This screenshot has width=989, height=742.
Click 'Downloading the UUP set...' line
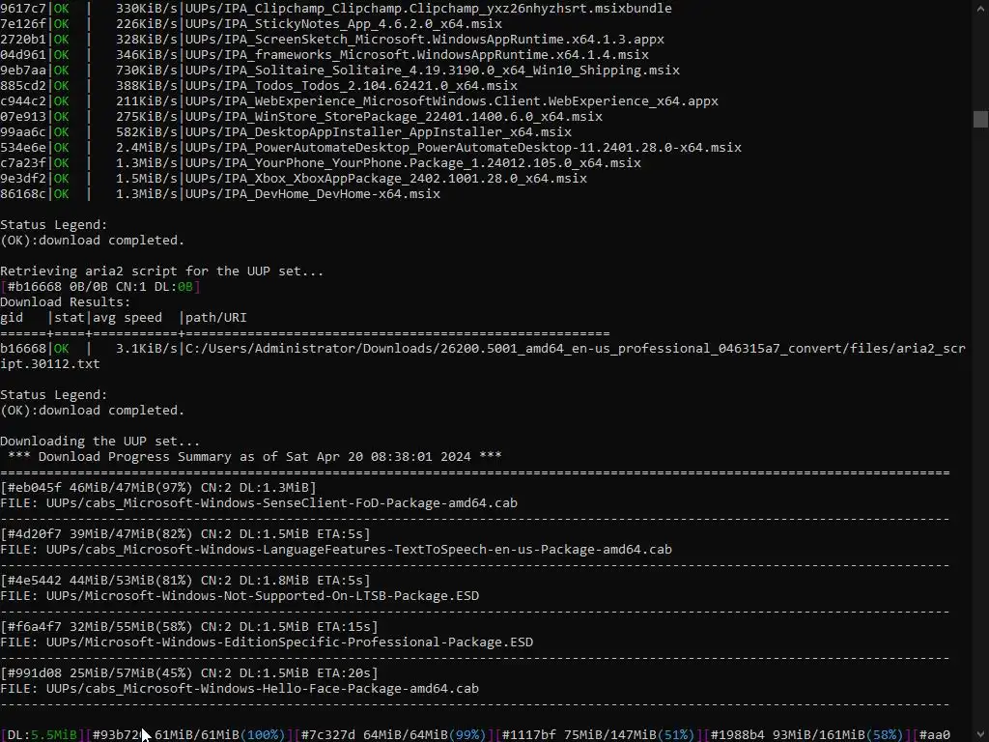tap(100, 441)
